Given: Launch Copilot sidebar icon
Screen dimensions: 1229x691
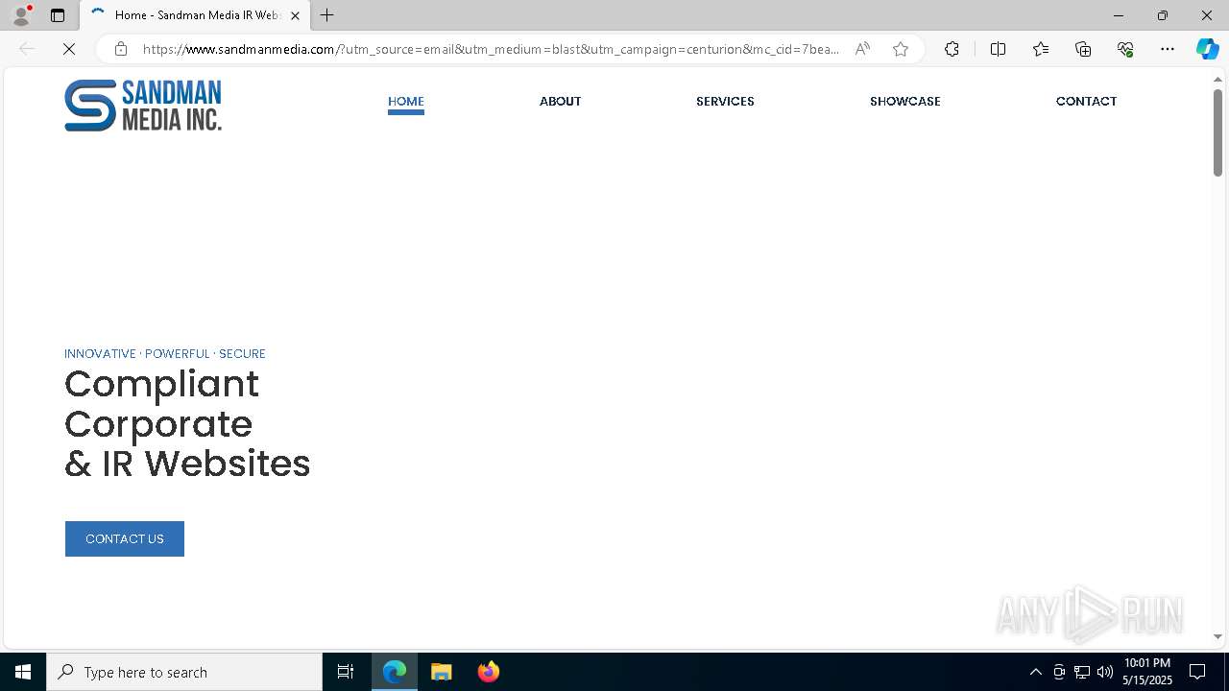Looking at the screenshot, I should click(1207, 49).
